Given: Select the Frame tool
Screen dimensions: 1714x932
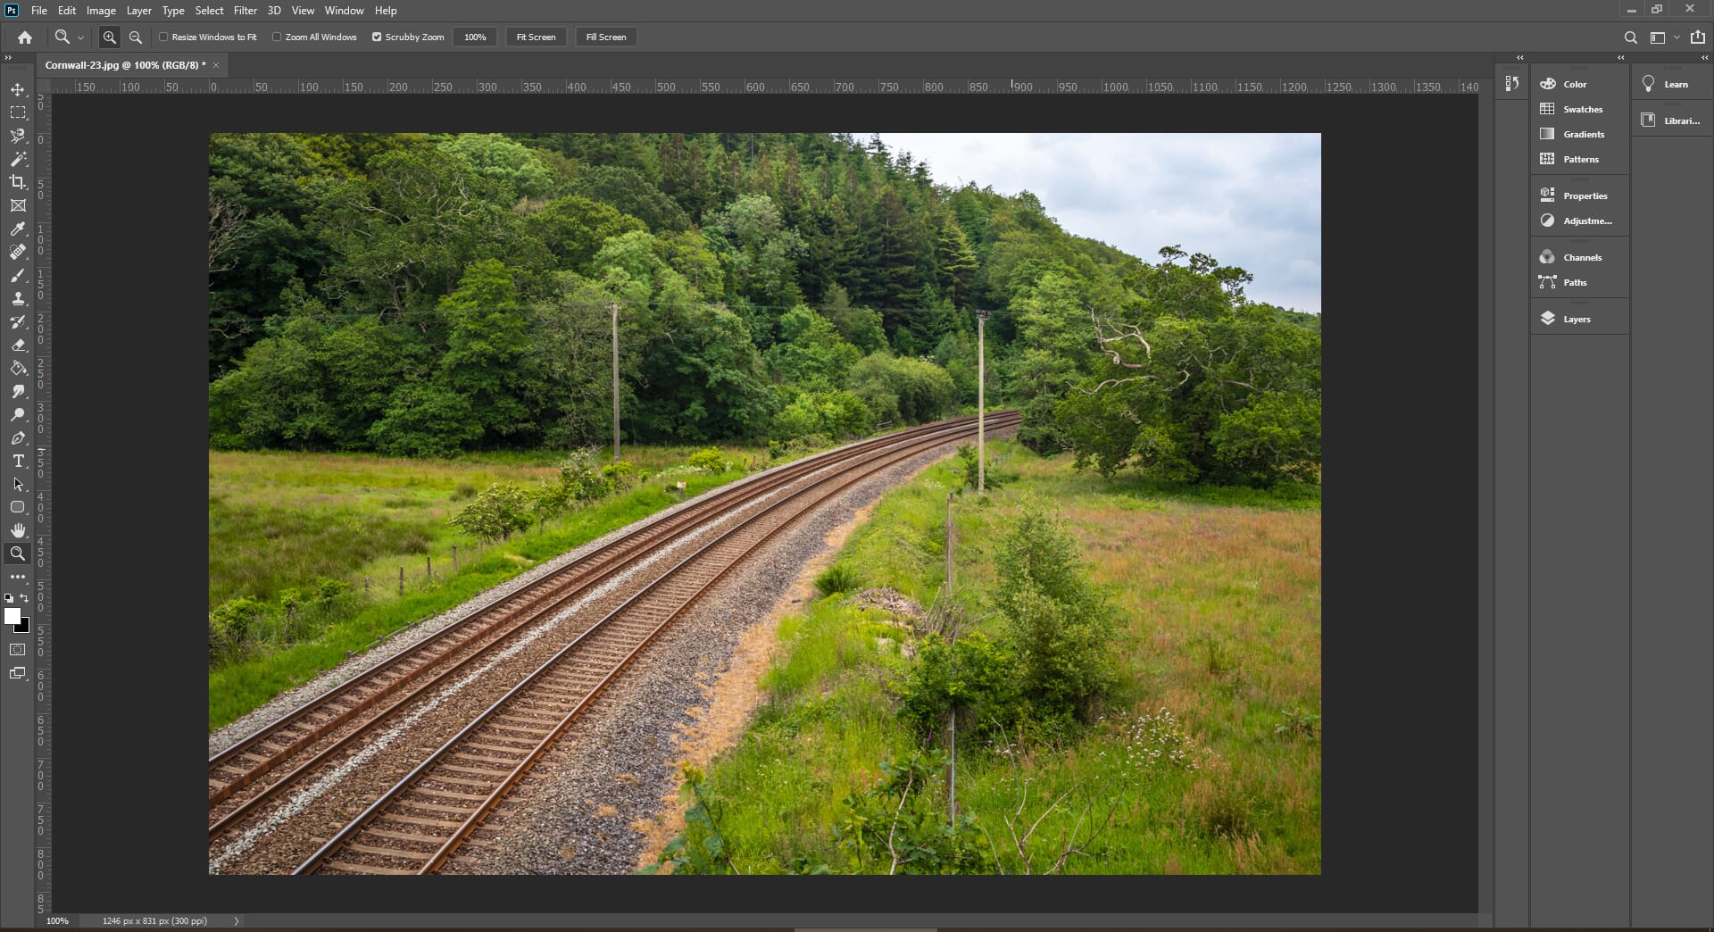Looking at the screenshot, I should pyautogui.click(x=18, y=205).
